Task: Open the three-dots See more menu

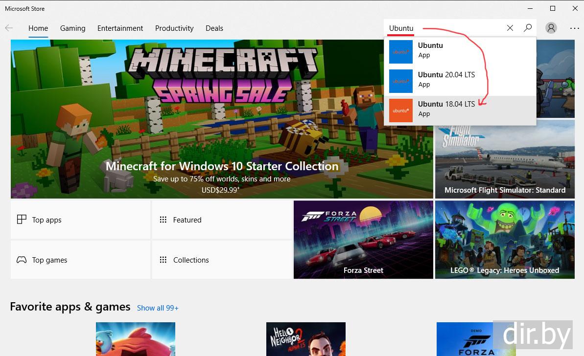Action: point(574,28)
